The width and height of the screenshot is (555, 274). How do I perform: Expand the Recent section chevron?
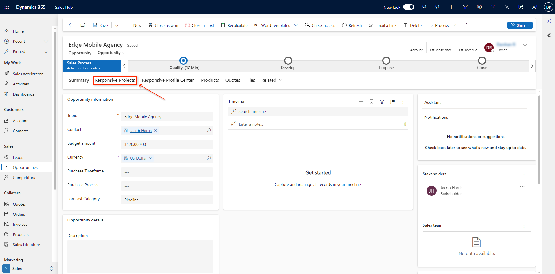click(46, 41)
